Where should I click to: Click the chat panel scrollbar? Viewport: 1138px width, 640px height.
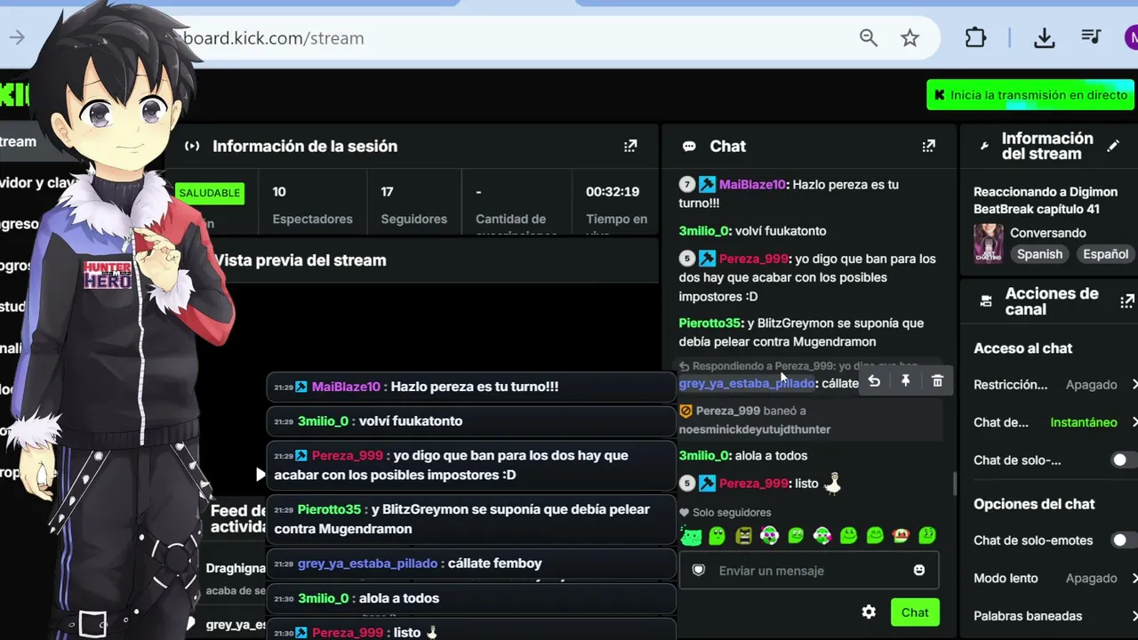(955, 483)
